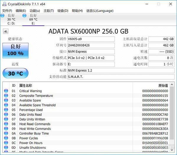Screen dimensions: 177x155
Task: Go to previous disk with left arrow
Action: point(6,31)
